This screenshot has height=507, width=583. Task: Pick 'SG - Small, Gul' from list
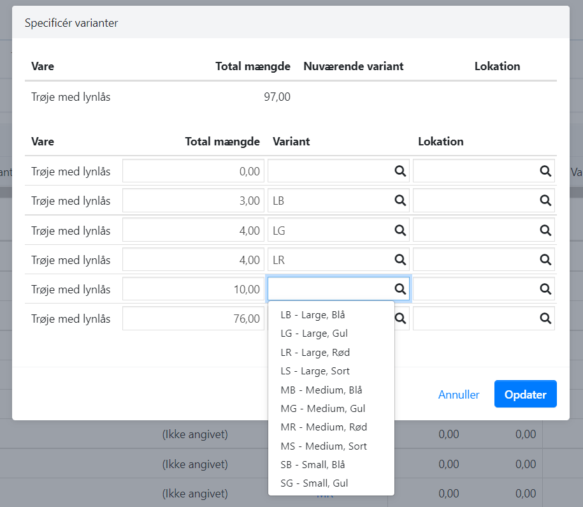(x=314, y=483)
